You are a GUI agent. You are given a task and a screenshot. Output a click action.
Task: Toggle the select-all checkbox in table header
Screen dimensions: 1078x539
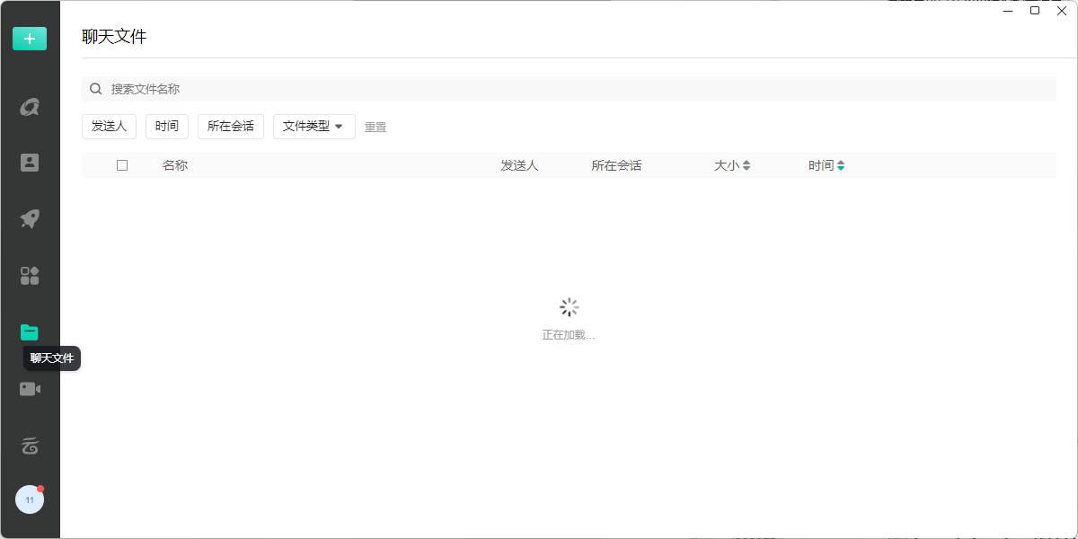click(122, 165)
